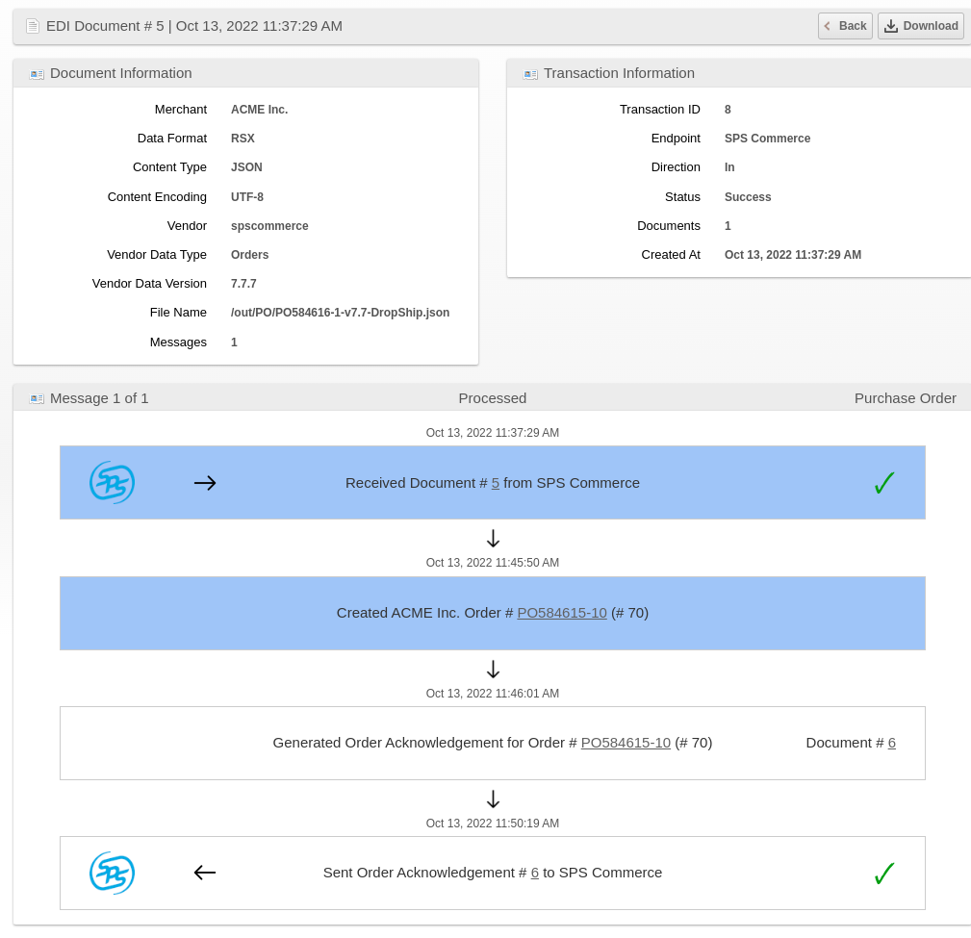The width and height of the screenshot is (971, 938).
Task: Open Document # 6 link in Generated row
Action: [891, 743]
